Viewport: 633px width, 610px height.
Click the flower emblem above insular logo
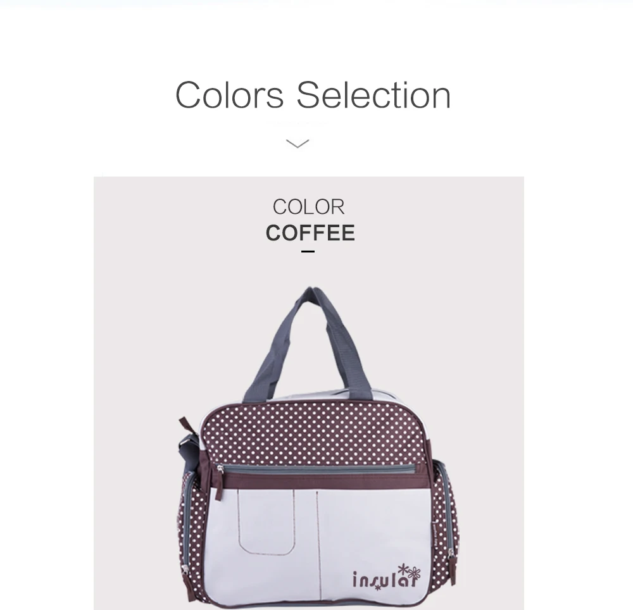[410, 571]
